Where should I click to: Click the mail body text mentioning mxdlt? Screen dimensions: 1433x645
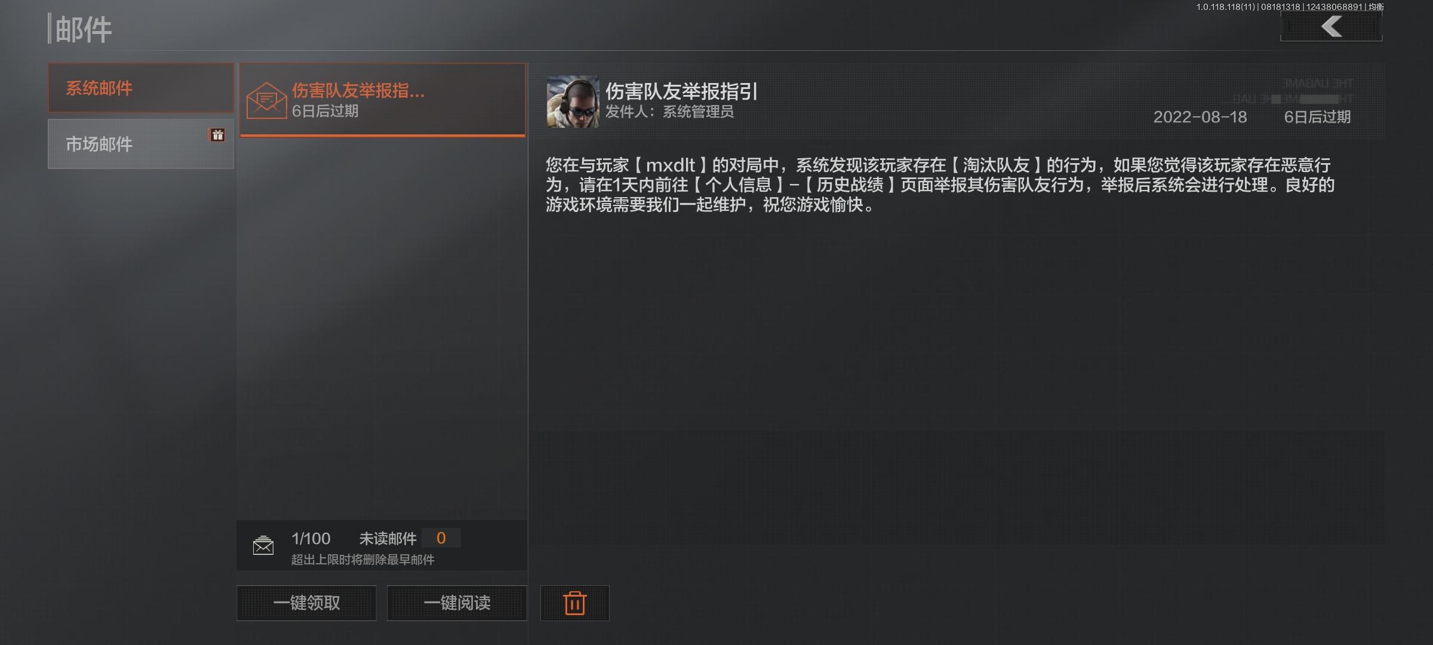[x=940, y=185]
